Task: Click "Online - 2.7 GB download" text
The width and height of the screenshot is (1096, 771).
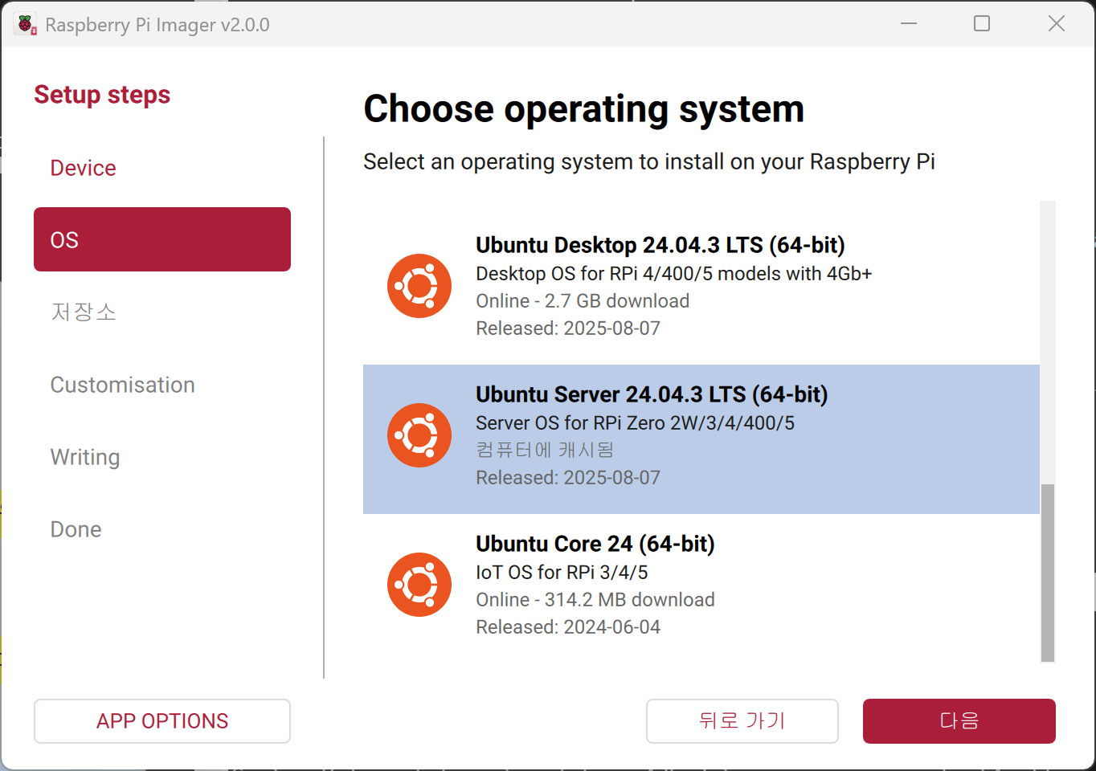Action: (x=583, y=301)
